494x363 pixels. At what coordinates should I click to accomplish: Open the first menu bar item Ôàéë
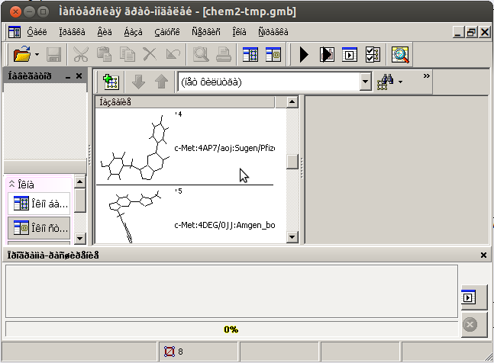pyautogui.click(x=37, y=32)
